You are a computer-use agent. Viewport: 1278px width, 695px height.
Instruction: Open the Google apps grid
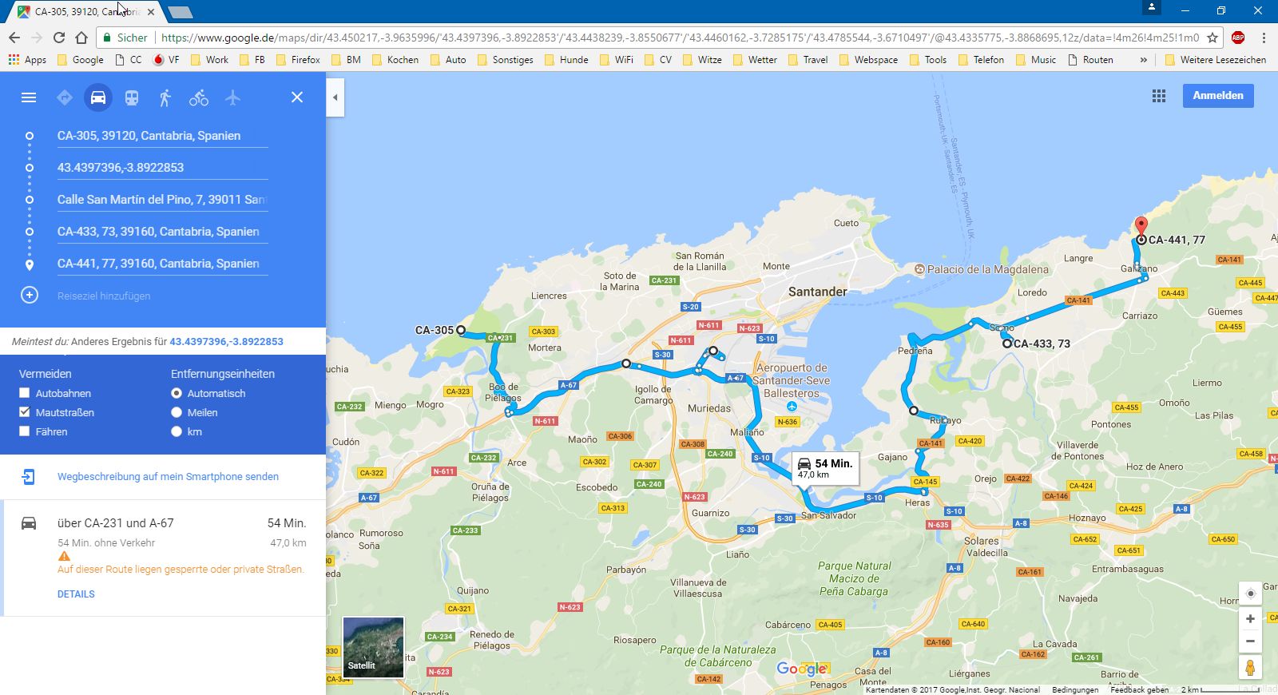tap(1158, 96)
